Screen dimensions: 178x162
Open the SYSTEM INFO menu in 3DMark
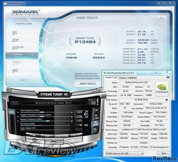18,47
